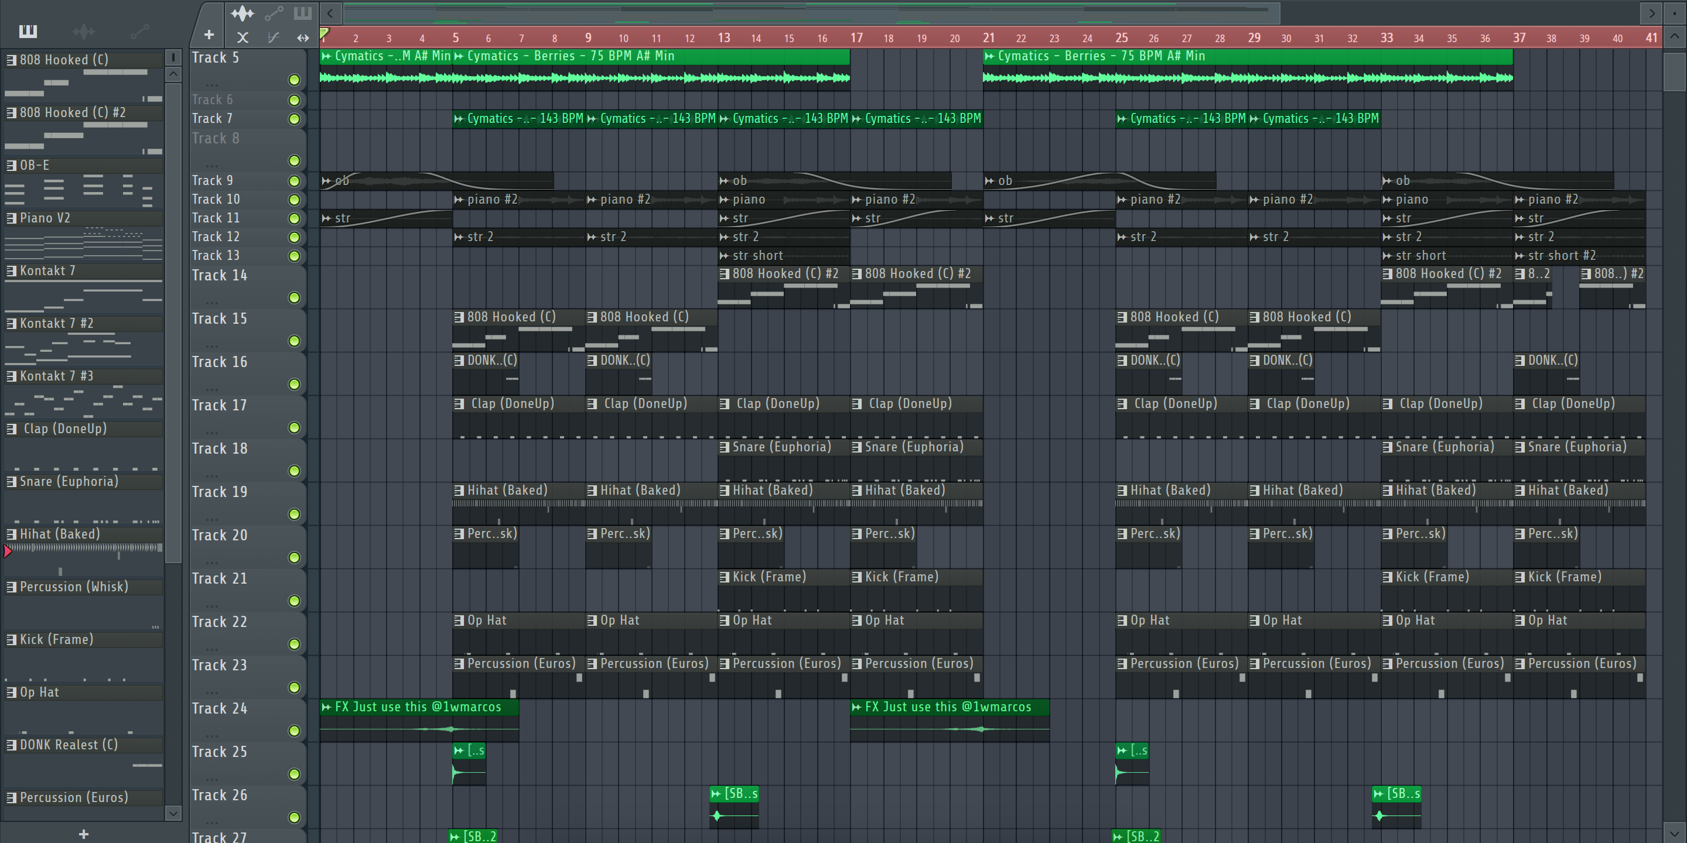Click Kontakt 7 pattern icon in picker

point(11,271)
